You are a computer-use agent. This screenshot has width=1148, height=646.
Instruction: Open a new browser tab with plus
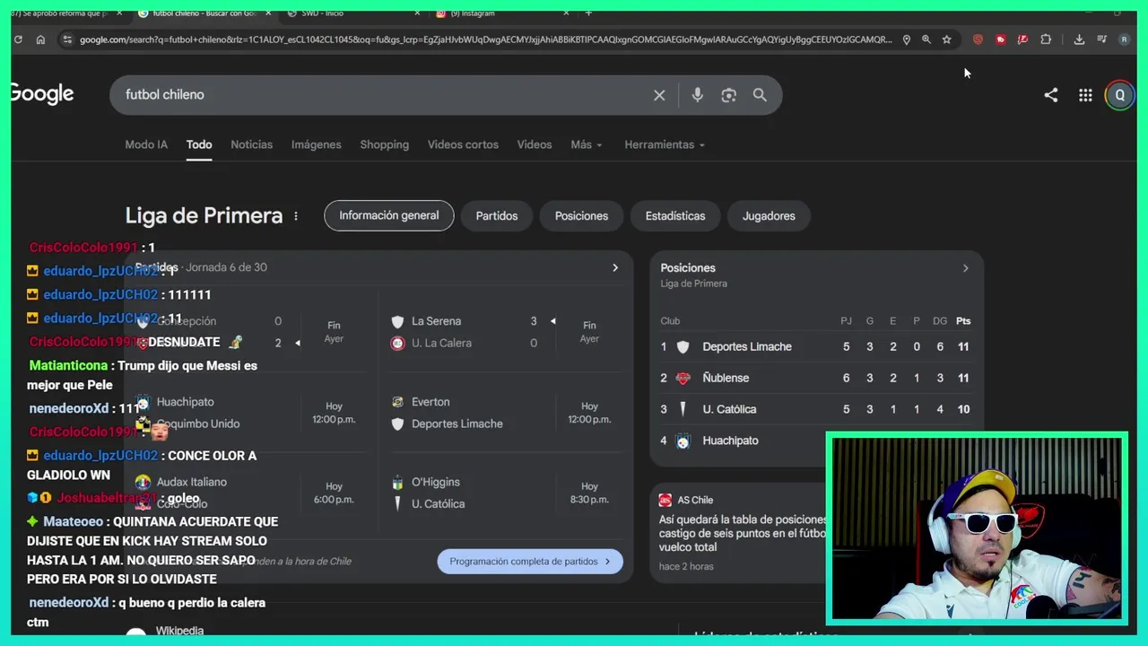pos(588,13)
